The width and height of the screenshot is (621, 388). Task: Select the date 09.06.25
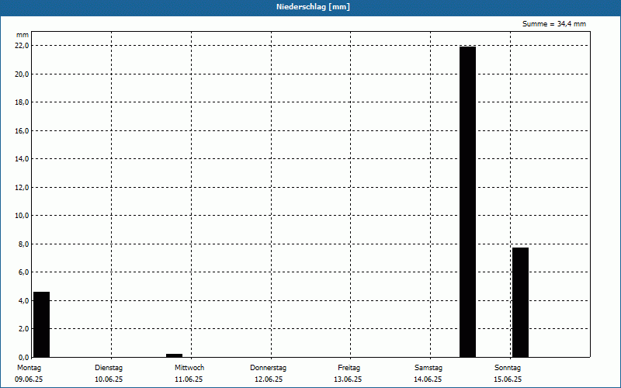tap(29, 379)
